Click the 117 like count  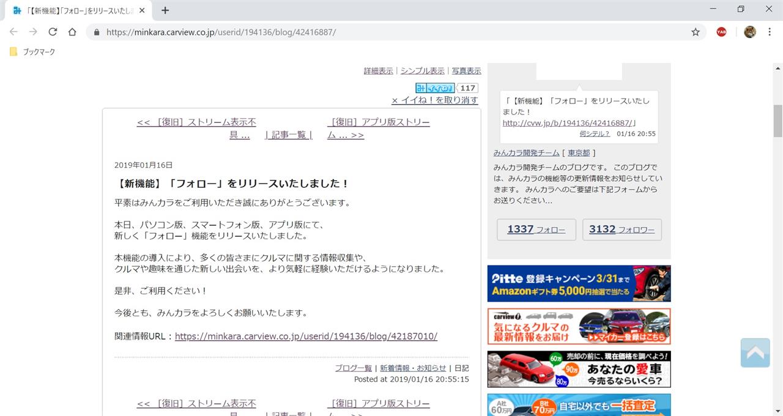[468, 88]
